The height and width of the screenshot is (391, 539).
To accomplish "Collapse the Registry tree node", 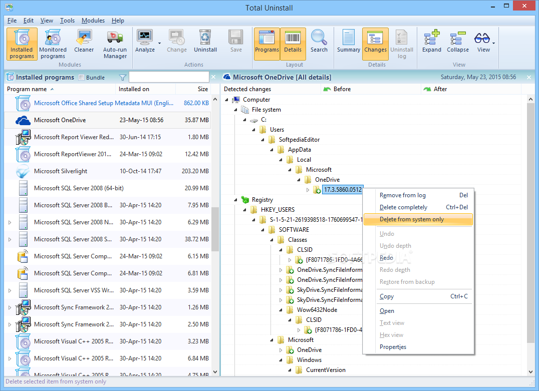I will tap(235, 200).
